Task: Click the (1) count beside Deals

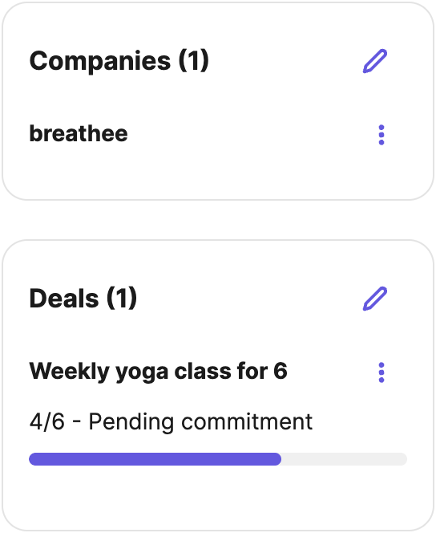Action: [x=122, y=298]
